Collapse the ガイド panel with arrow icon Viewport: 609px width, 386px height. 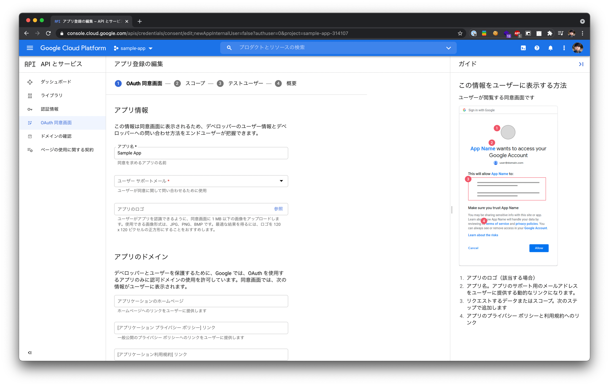[x=581, y=64]
